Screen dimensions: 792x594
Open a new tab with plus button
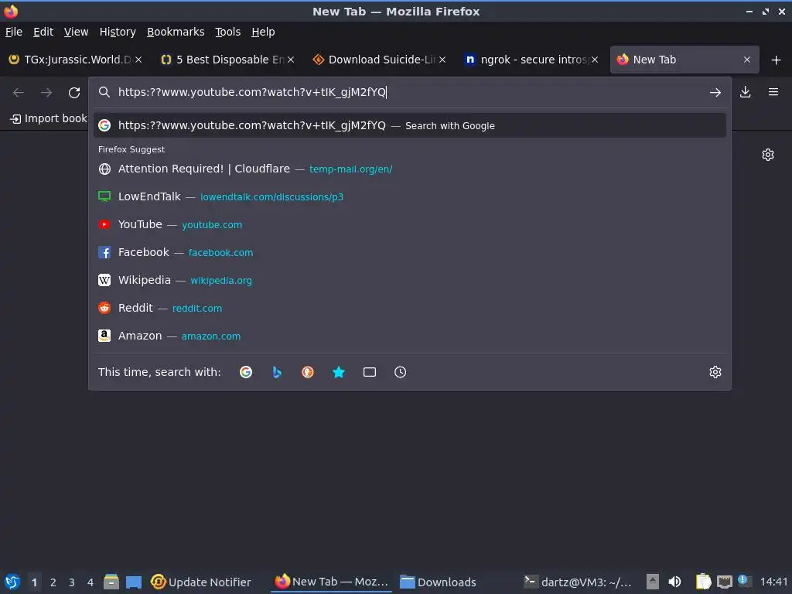click(x=776, y=60)
